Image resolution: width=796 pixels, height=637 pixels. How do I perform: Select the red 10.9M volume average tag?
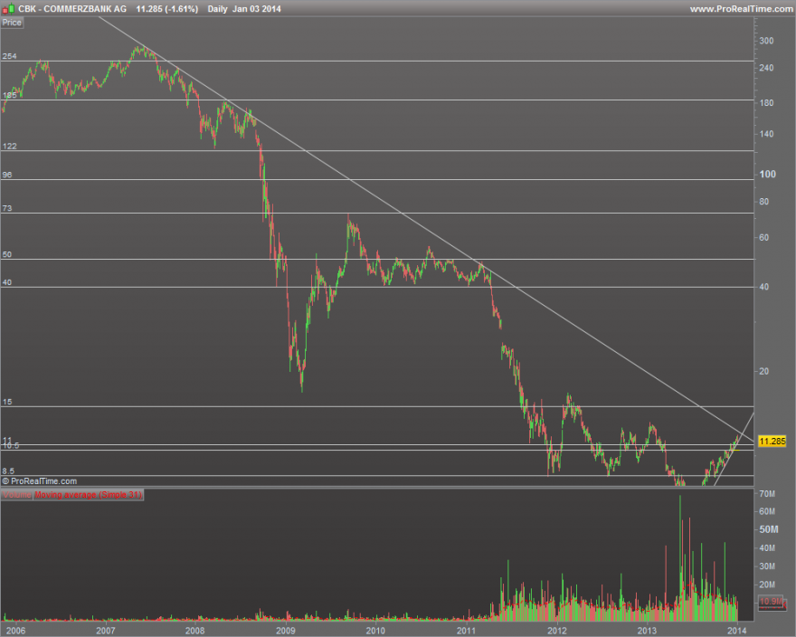coord(772,602)
